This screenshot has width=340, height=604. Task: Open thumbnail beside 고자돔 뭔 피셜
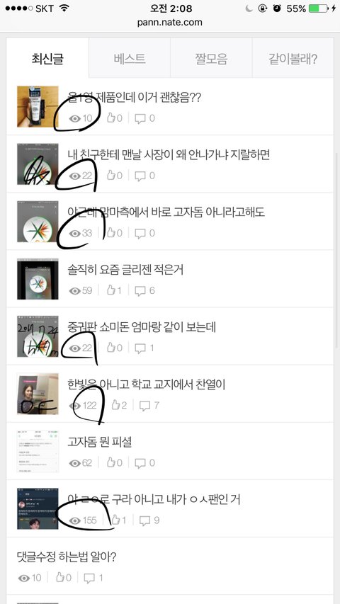(38, 452)
